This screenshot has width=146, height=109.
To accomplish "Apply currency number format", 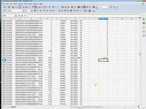I will point(60,11).
